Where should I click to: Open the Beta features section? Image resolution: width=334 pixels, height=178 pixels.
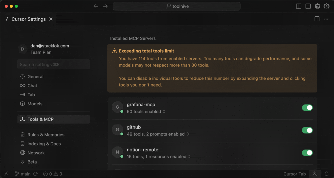tap(32, 162)
